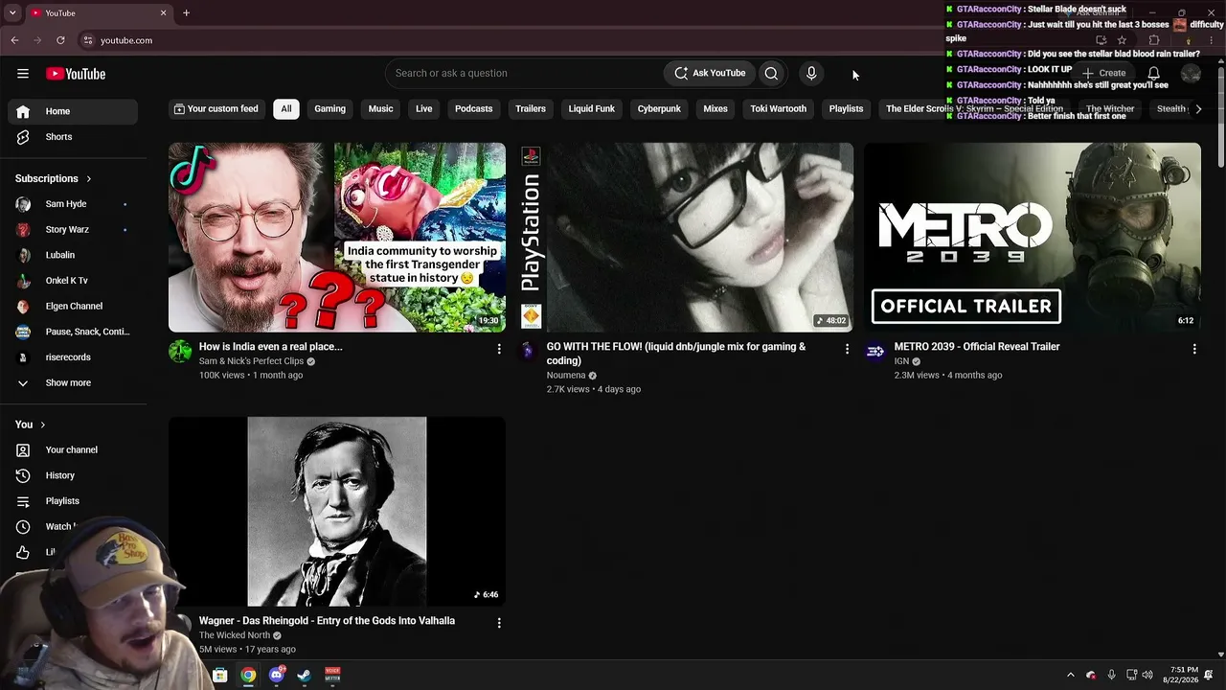This screenshot has height=690, width=1226.
Task: Open the Chrome tab search dropdown
Action: (12, 13)
